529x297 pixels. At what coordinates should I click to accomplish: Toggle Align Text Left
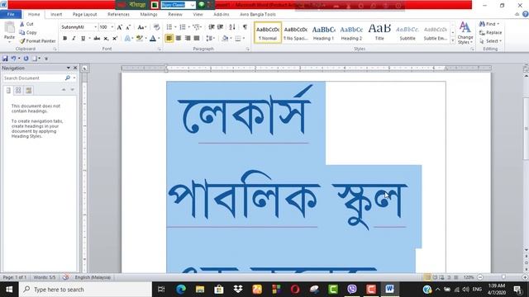coord(169,38)
